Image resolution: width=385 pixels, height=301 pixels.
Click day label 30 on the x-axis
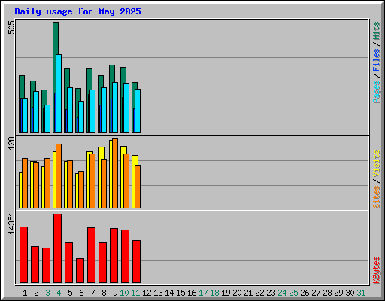tap(350, 293)
